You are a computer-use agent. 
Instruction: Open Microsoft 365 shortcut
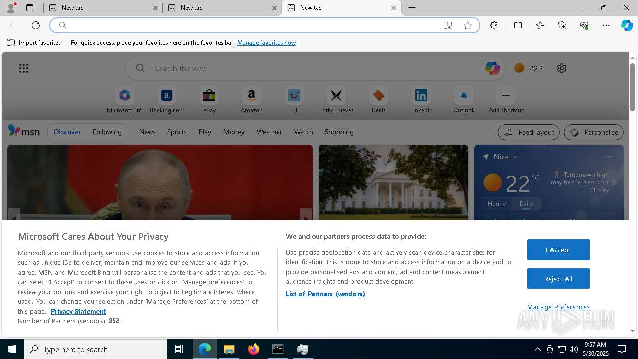pyautogui.click(x=125, y=100)
